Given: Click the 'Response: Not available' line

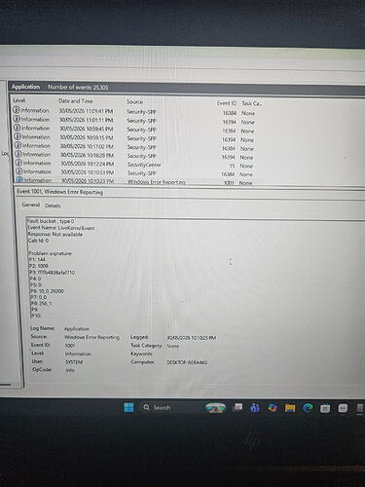Looking at the screenshot, I should click(55, 234).
